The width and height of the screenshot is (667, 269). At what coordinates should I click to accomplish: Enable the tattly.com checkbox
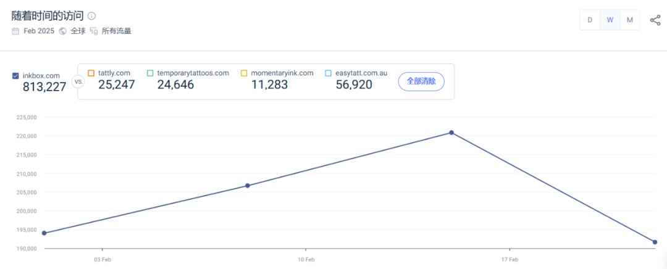[91, 73]
